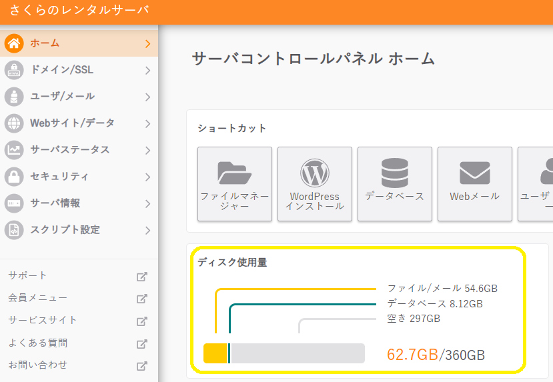
Task: Open the 会員メニュー link
Action: (x=38, y=298)
